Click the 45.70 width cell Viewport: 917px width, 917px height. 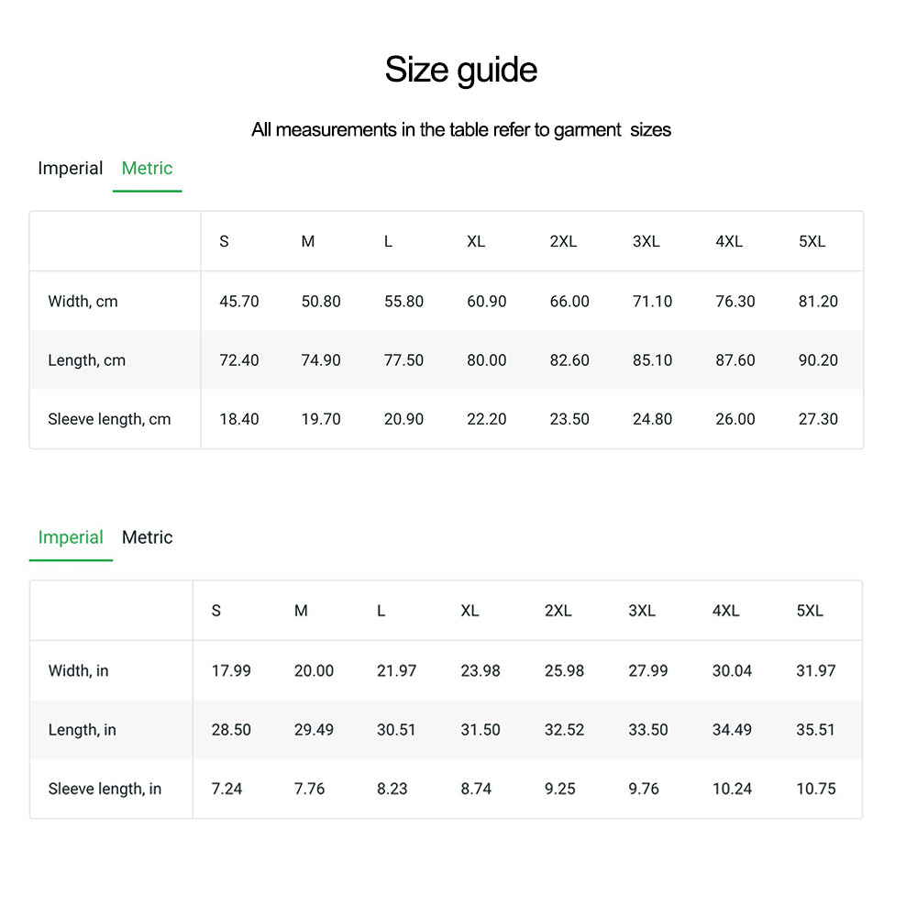(x=238, y=302)
